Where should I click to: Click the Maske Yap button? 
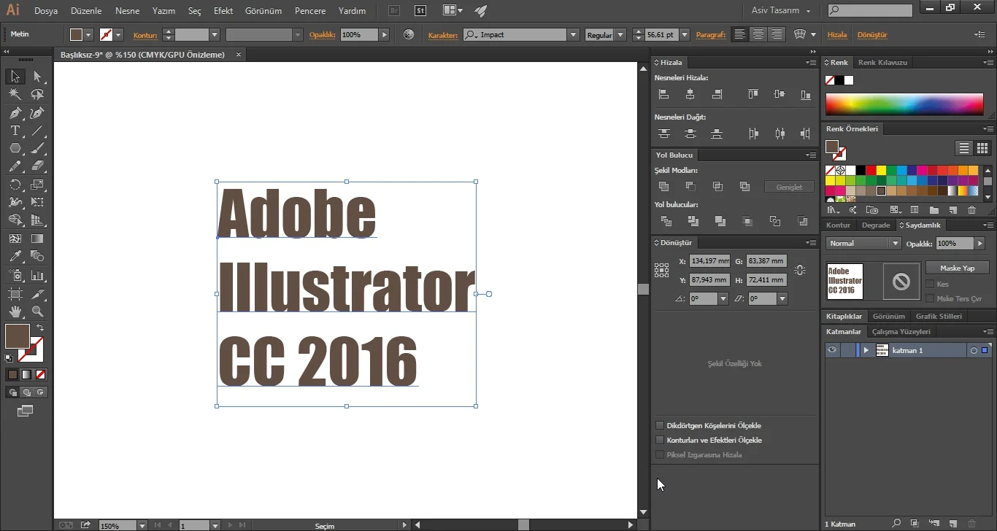pyautogui.click(x=958, y=268)
